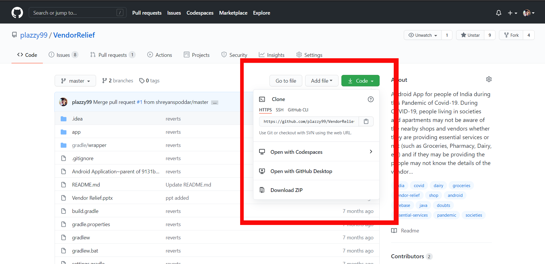545x264 pixels.
Task: Expand Codespaces chevron arrow
Action: [371, 152]
